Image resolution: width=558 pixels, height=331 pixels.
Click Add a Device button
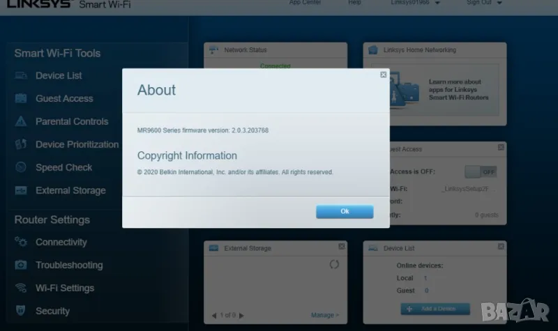(435, 309)
